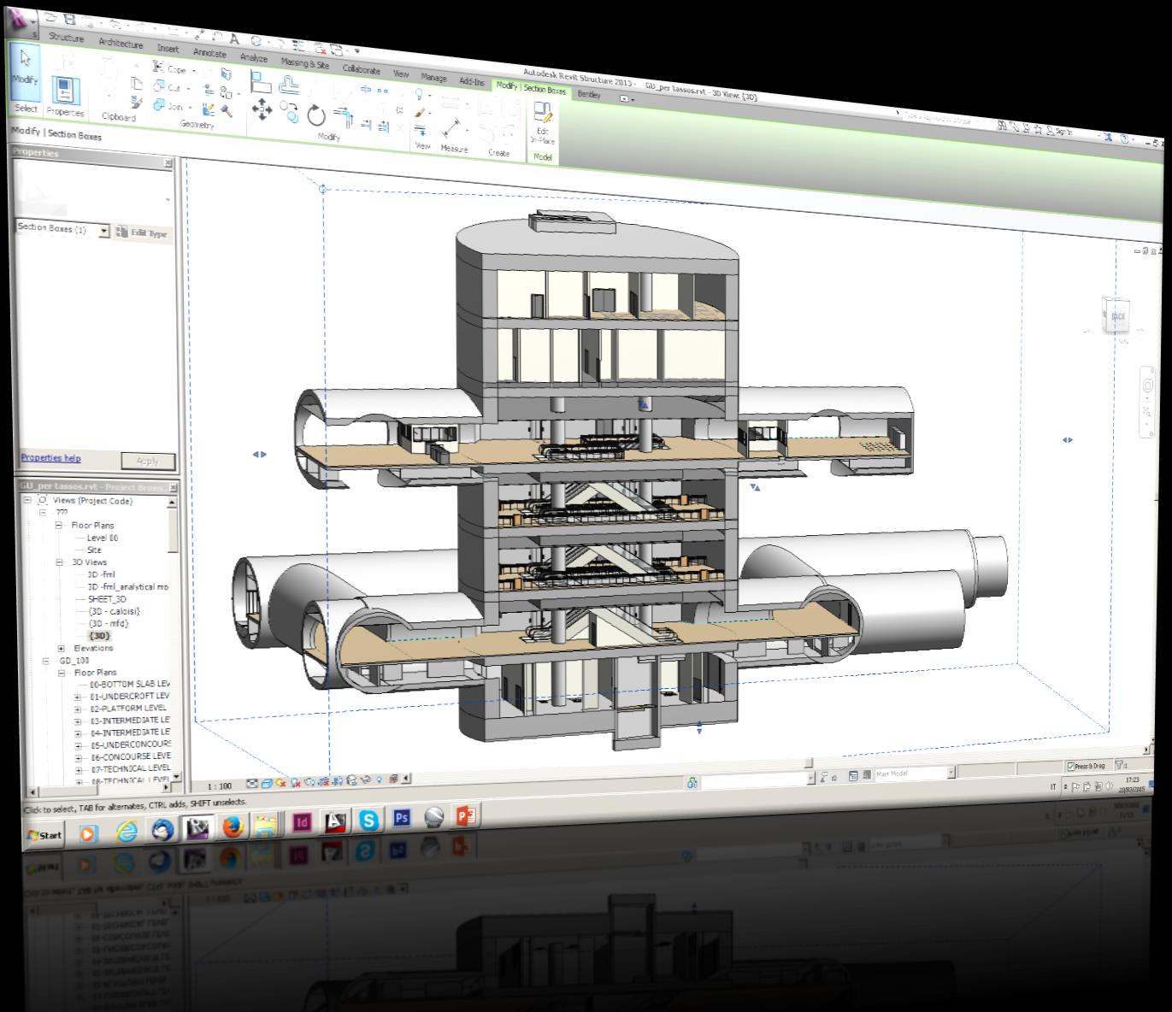Collapse the 3D Views tree node
1172x1012 pixels.
pos(61,562)
